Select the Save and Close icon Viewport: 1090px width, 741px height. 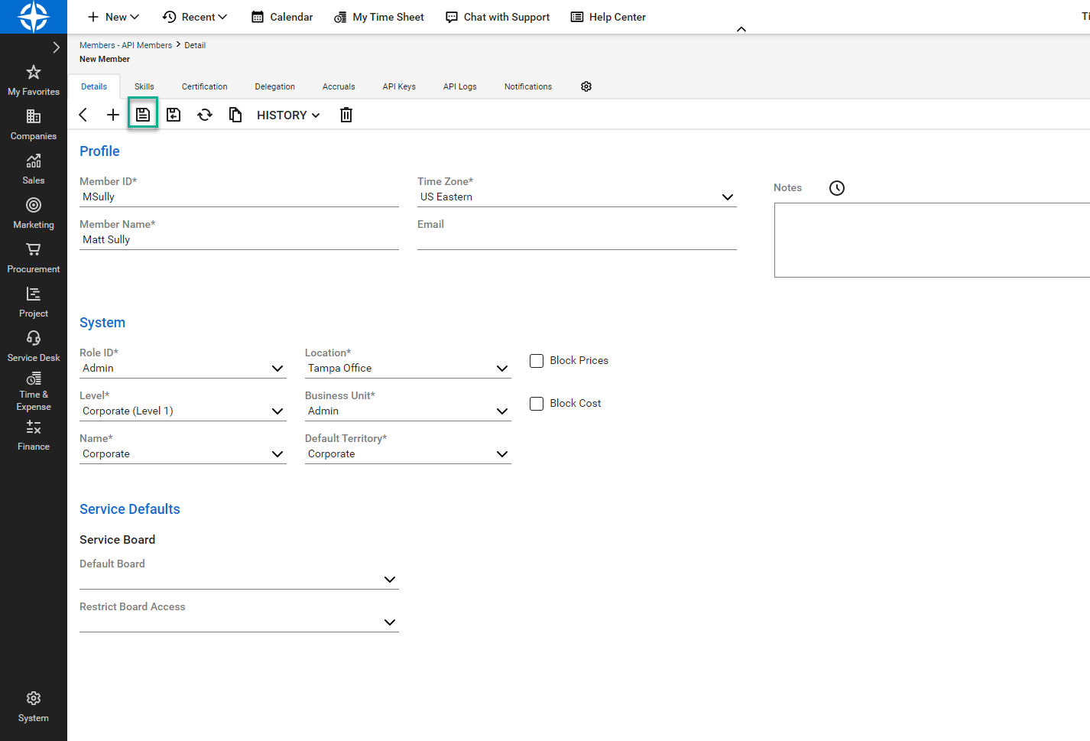coord(174,114)
